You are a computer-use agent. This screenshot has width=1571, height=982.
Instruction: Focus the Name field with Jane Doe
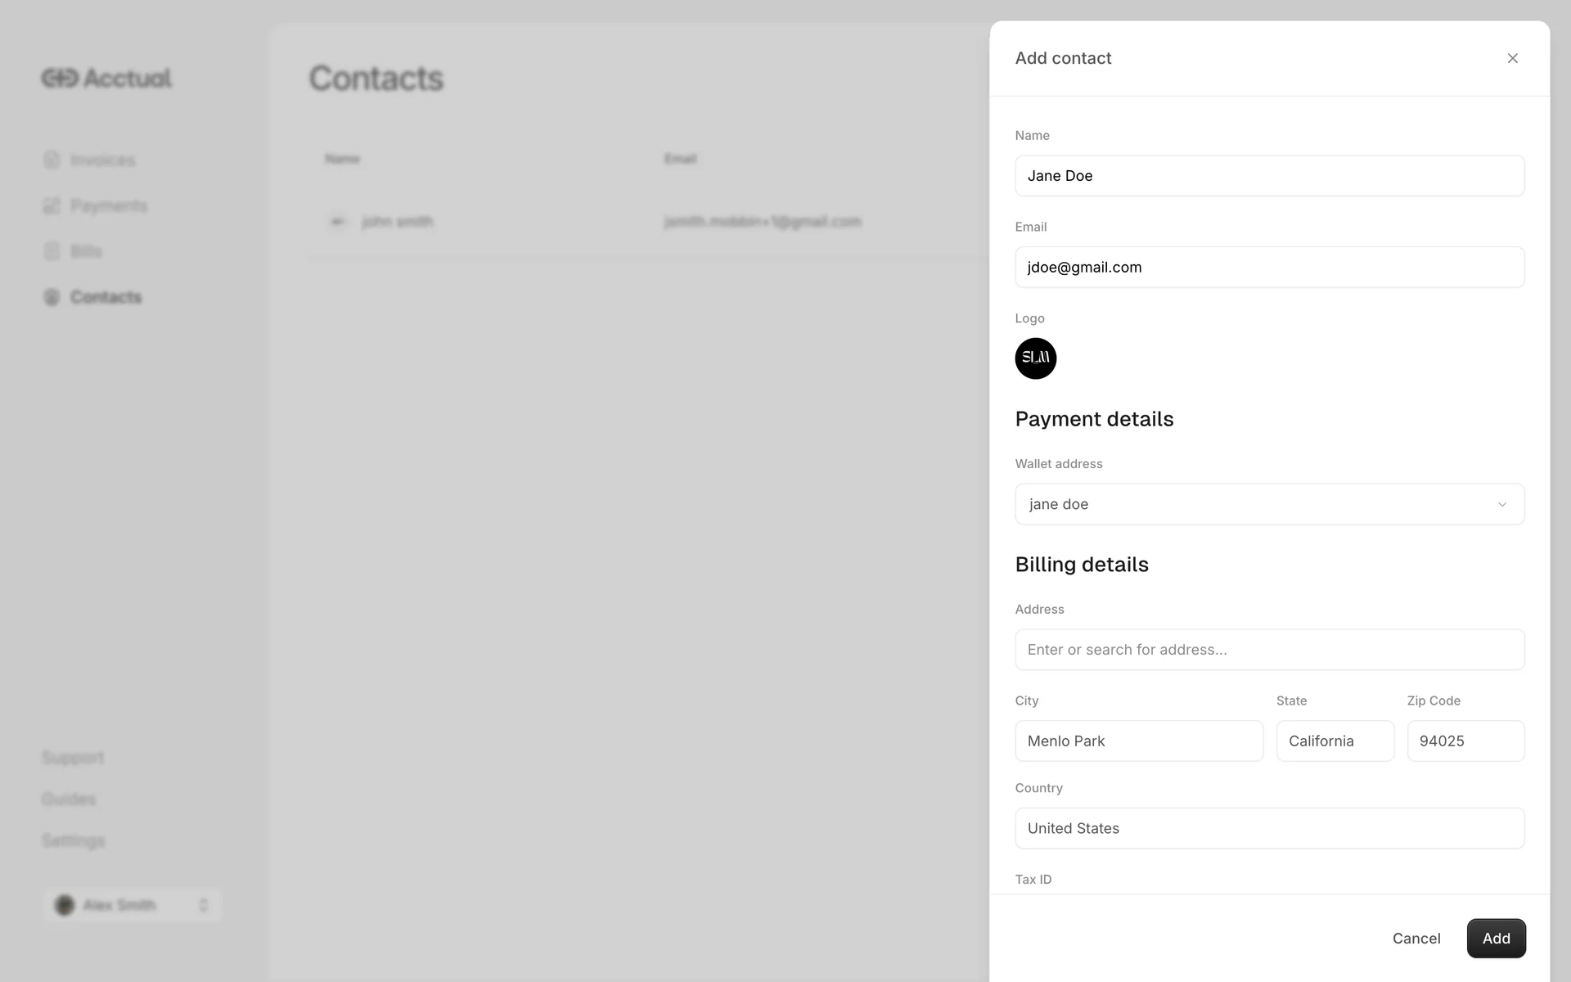[1269, 176]
